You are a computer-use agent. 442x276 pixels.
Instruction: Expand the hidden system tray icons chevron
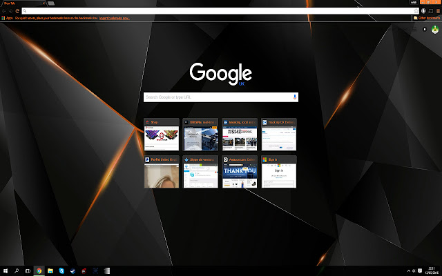[x=408, y=271]
